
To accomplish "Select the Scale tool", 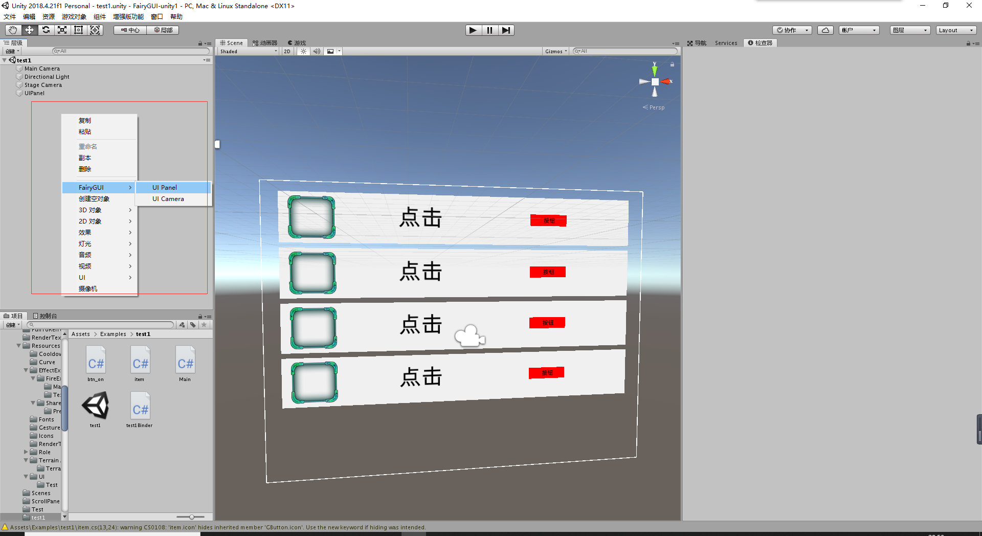I will pos(62,30).
